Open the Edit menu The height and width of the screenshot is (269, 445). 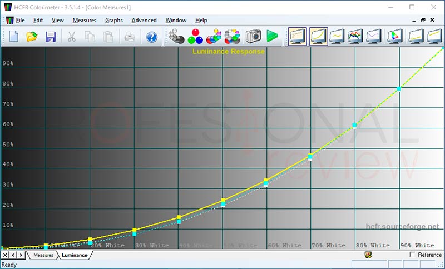(38, 21)
